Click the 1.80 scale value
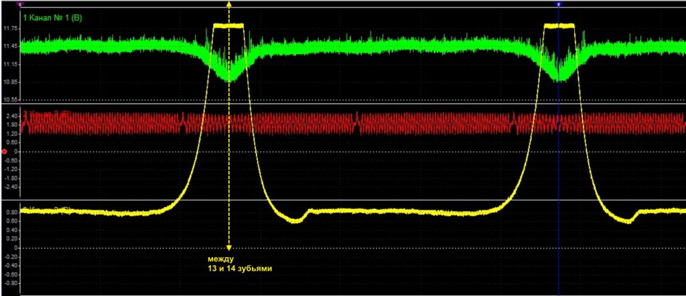The height and width of the screenshot is (296, 686). [13, 125]
